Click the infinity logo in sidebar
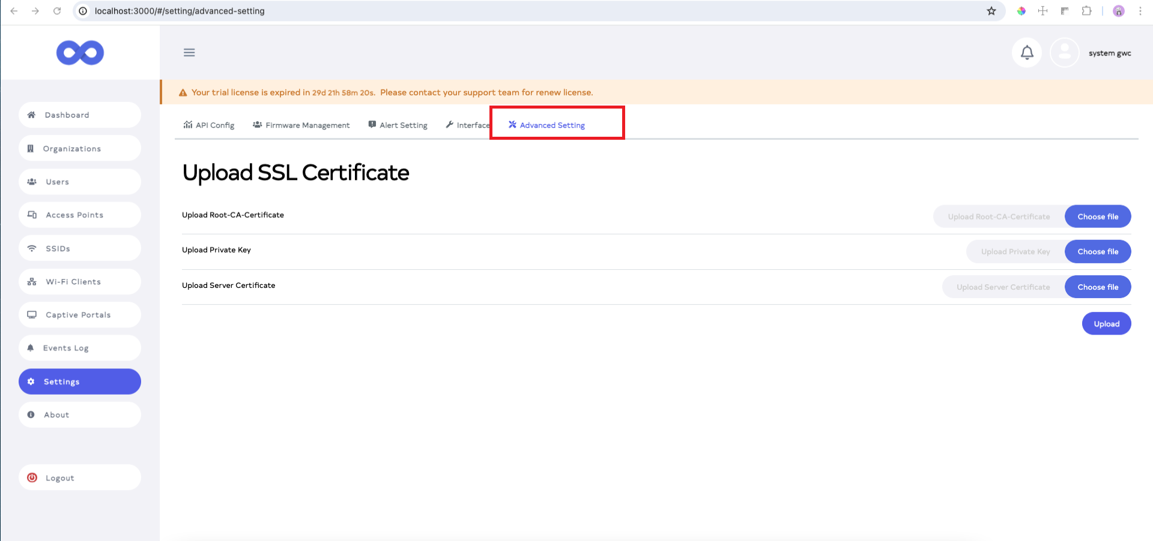The image size is (1153, 541). click(80, 53)
